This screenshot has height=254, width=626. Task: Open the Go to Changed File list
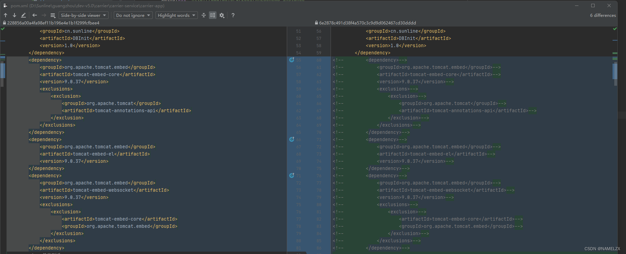(x=53, y=15)
